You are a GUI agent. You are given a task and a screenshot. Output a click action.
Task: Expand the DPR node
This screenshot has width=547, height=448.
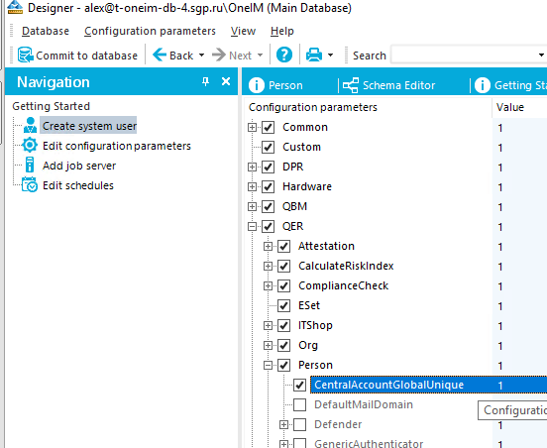[252, 168]
